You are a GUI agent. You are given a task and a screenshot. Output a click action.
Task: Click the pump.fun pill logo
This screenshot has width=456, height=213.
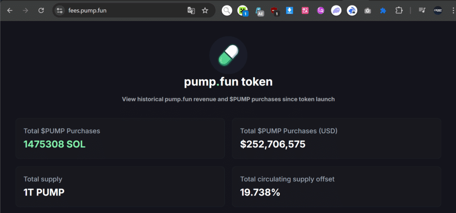pyautogui.click(x=228, y=55)
